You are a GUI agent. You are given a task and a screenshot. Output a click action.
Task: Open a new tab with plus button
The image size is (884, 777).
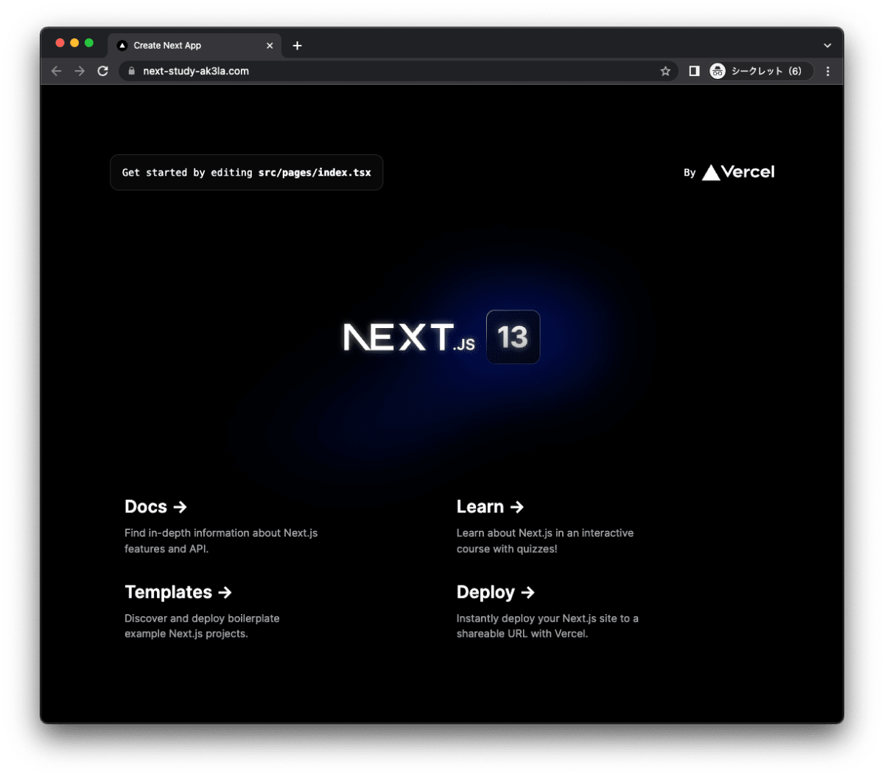297,46
